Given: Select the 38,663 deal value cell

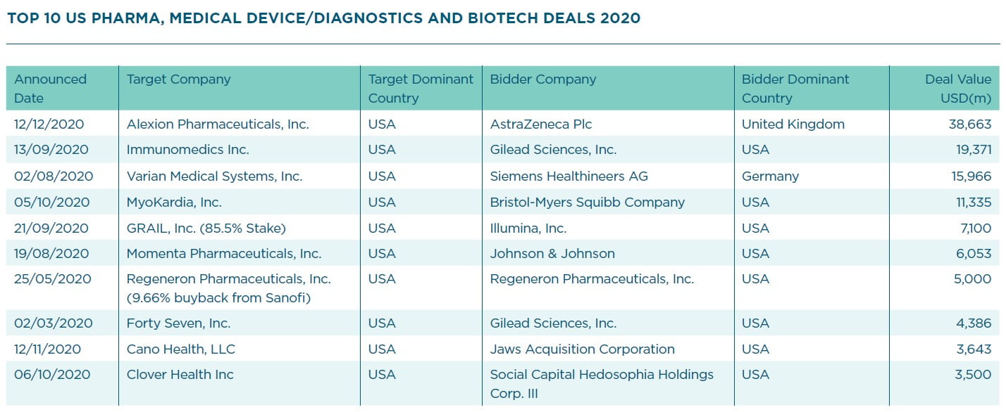Looking at the screenshot, I should coord(969,124).
